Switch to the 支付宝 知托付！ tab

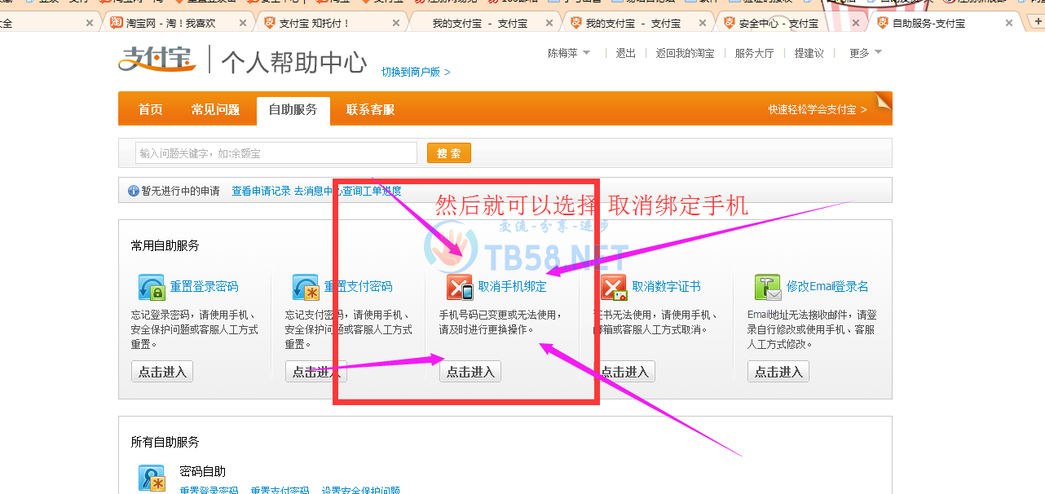click(324, 23)
